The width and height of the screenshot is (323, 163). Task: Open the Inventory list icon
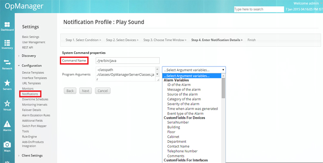7,43
